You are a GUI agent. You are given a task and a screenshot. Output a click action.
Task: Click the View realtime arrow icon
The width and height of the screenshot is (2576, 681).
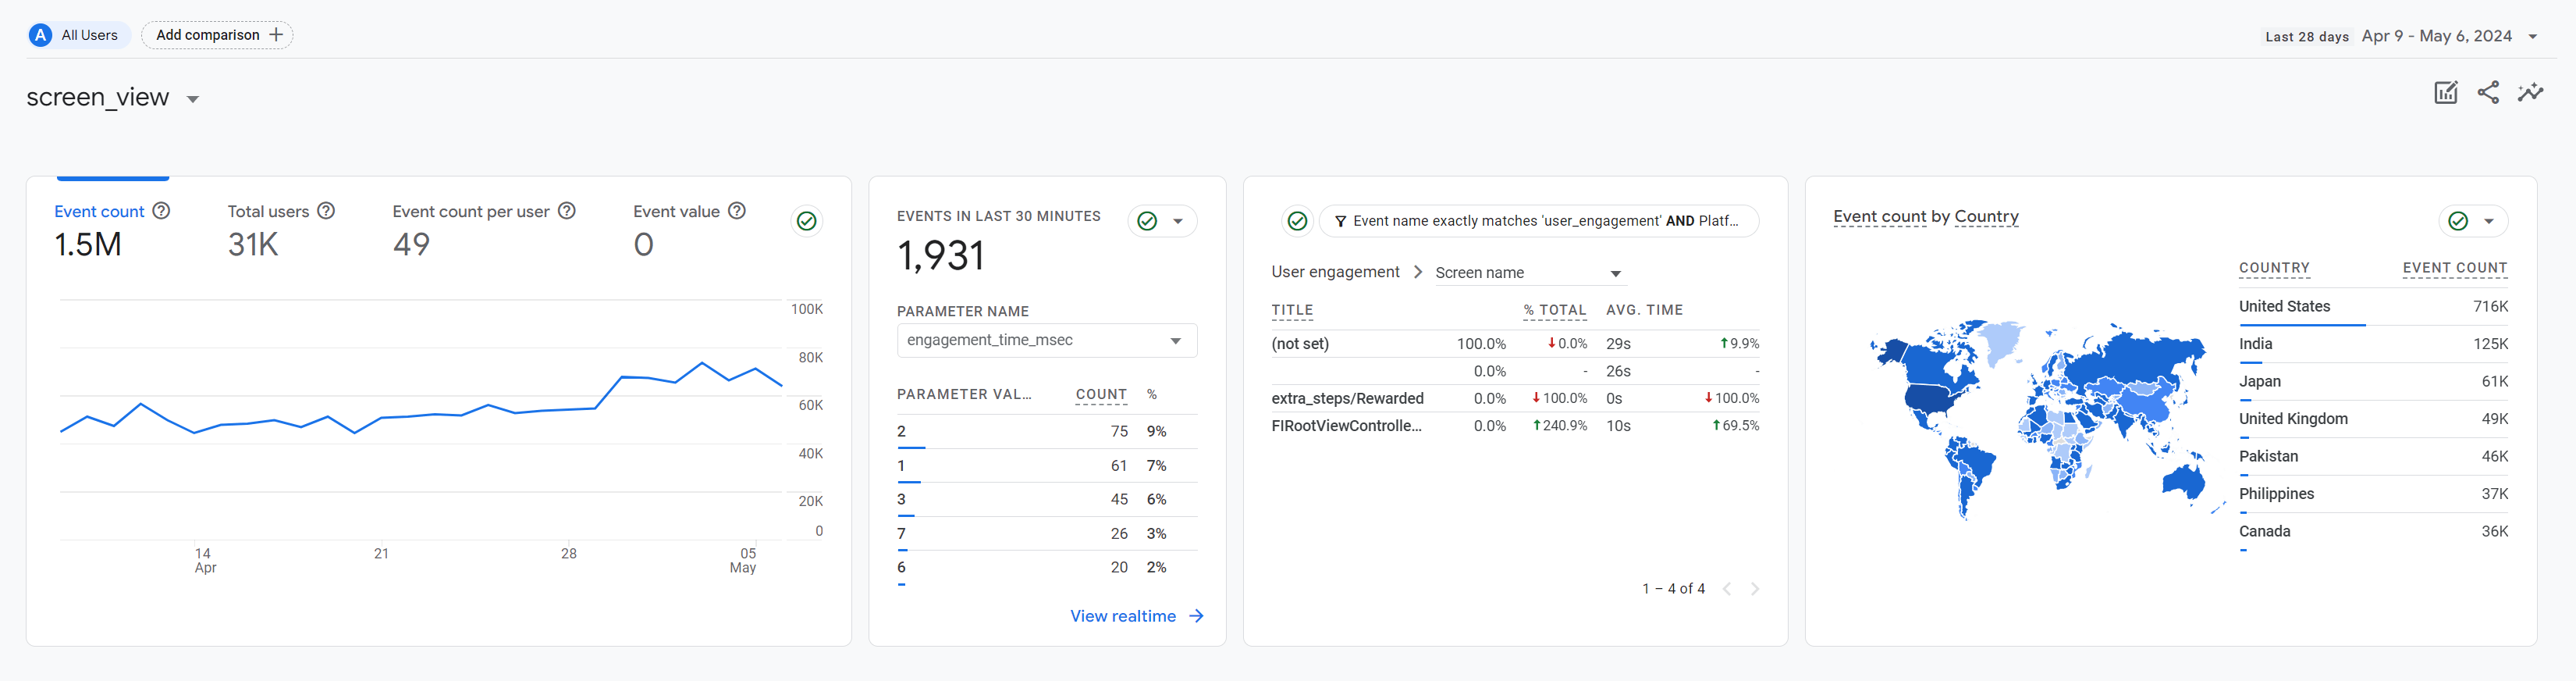(x=1196, y=616)
